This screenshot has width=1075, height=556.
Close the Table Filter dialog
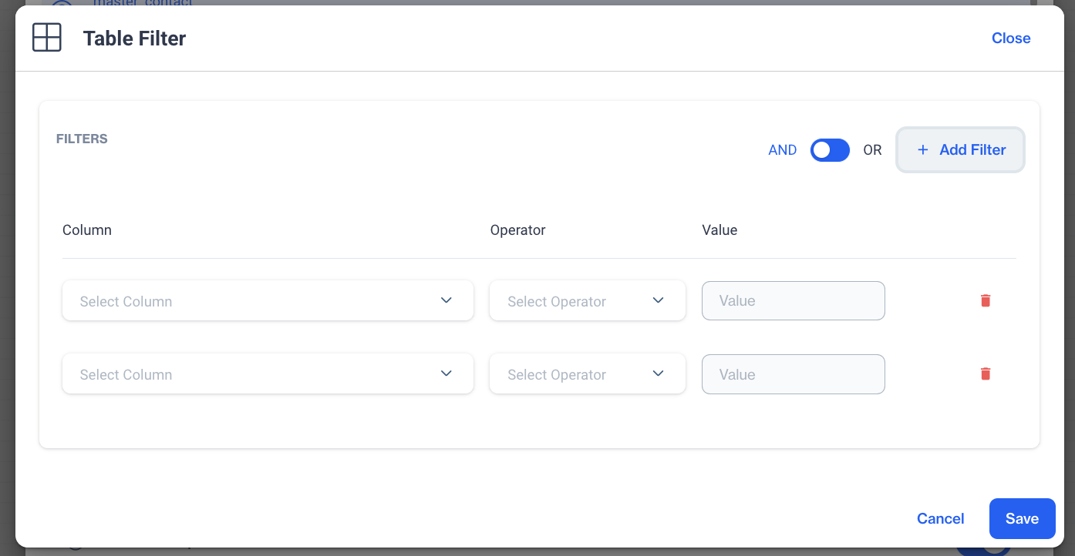1011,38
